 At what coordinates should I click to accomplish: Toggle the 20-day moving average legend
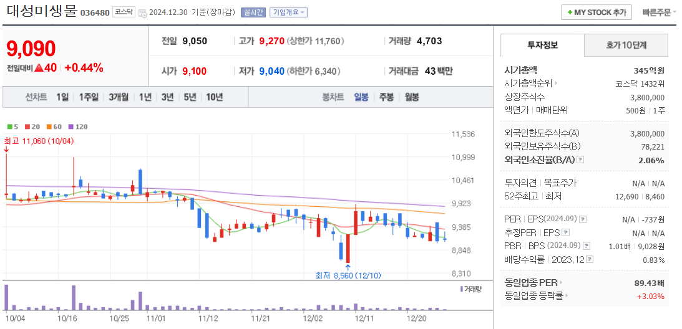click(x=32, y=127)
